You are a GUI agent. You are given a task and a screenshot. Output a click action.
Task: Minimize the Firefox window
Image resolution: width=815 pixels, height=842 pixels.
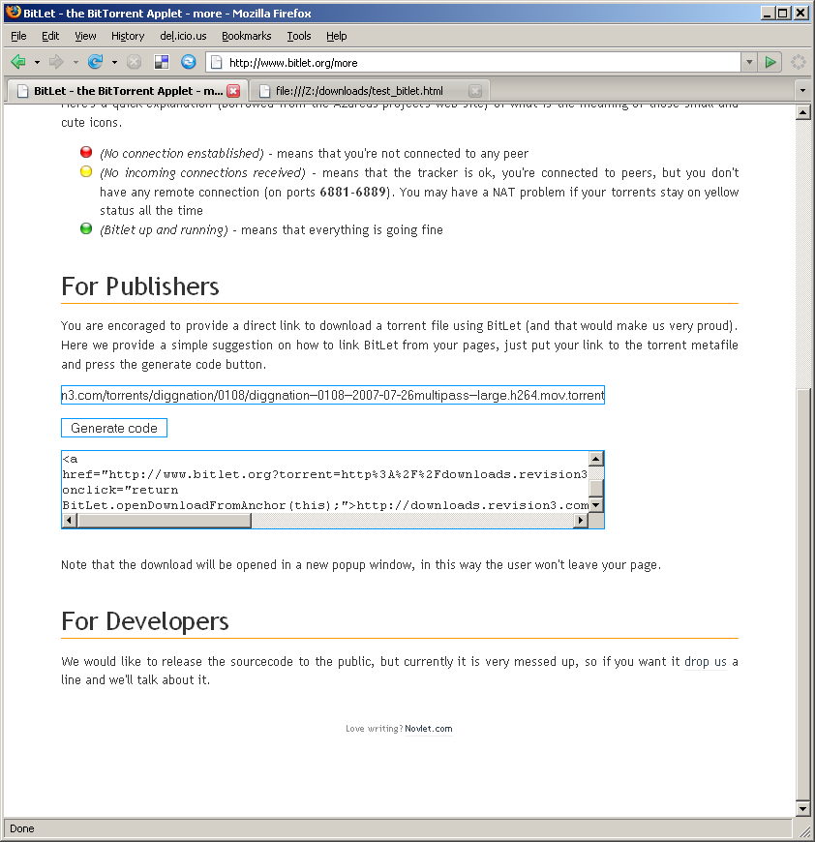768,13
